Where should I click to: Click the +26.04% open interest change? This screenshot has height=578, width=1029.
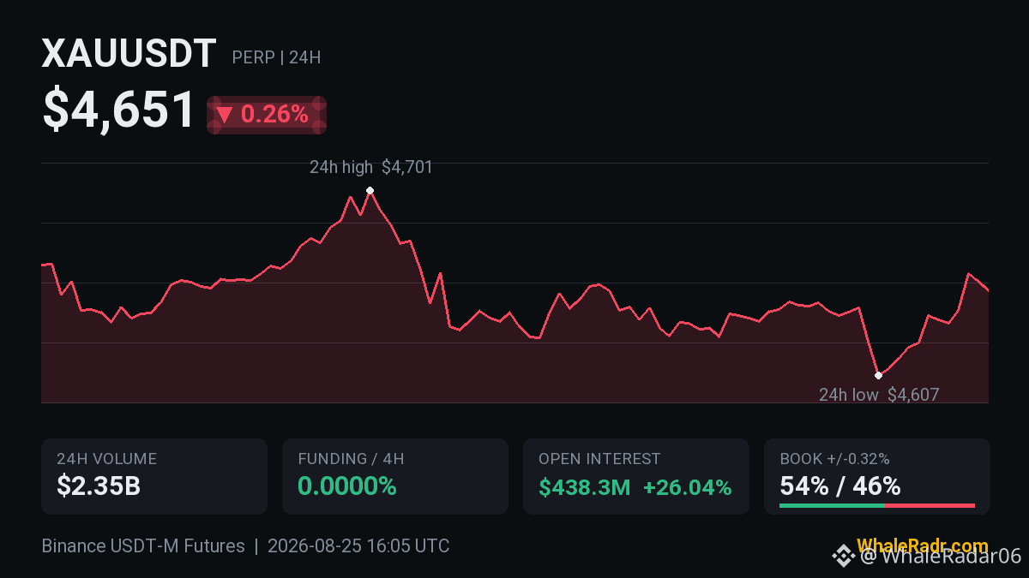click(688, 487)
